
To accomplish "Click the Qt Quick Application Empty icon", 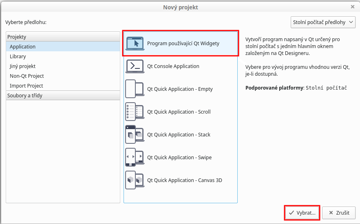I will (x=135, y=89).
